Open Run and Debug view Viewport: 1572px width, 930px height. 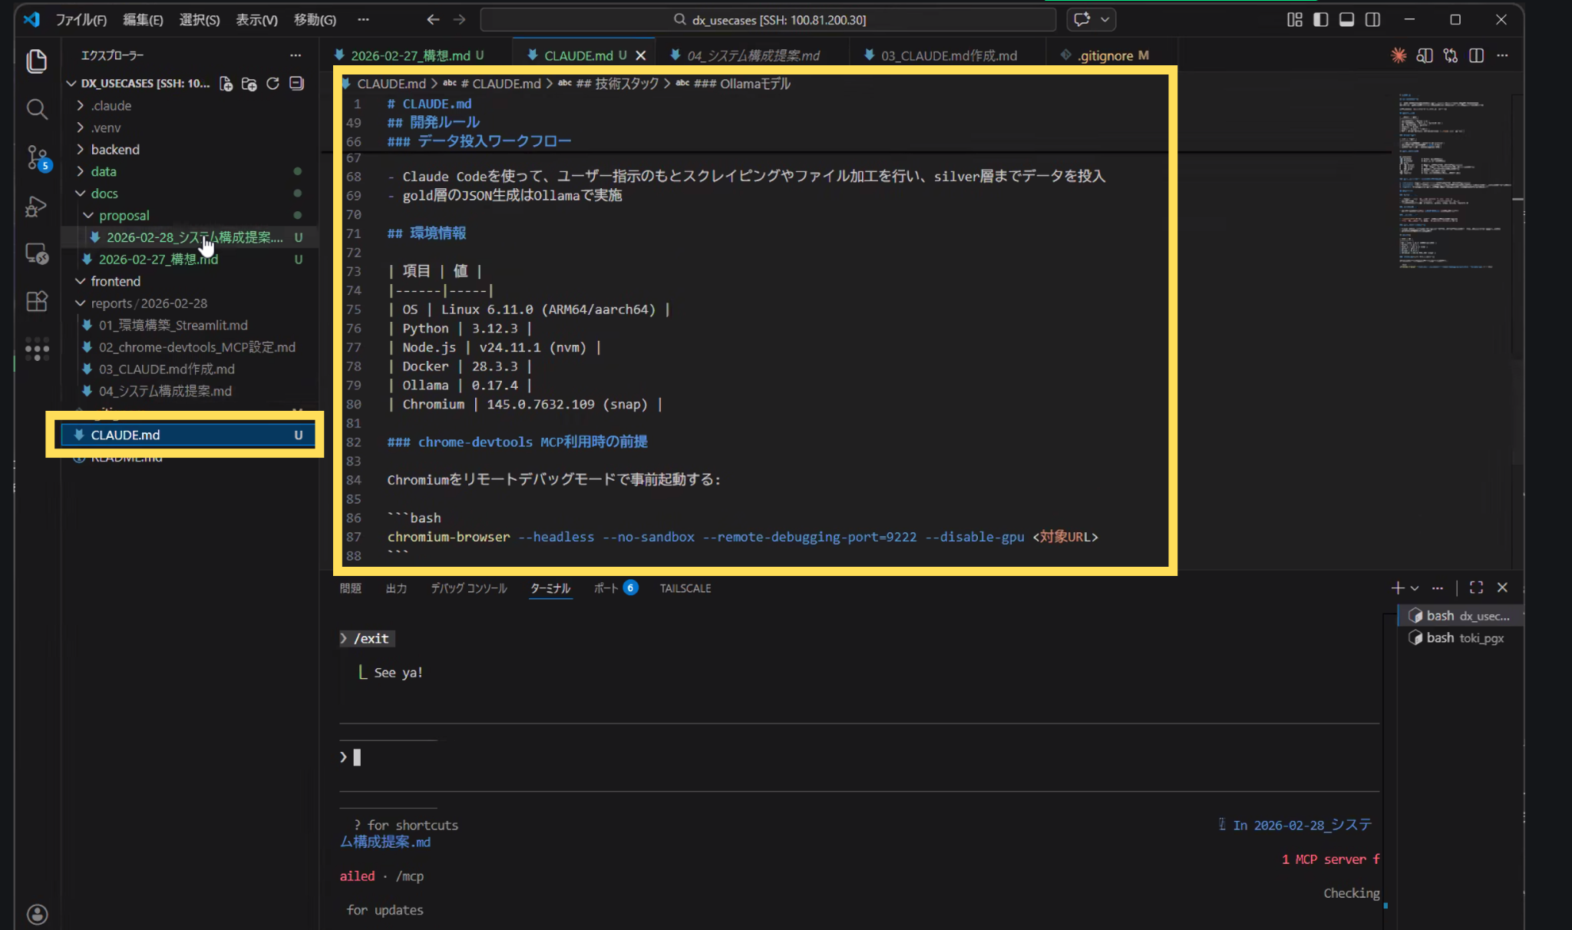(x=36, y=206)
